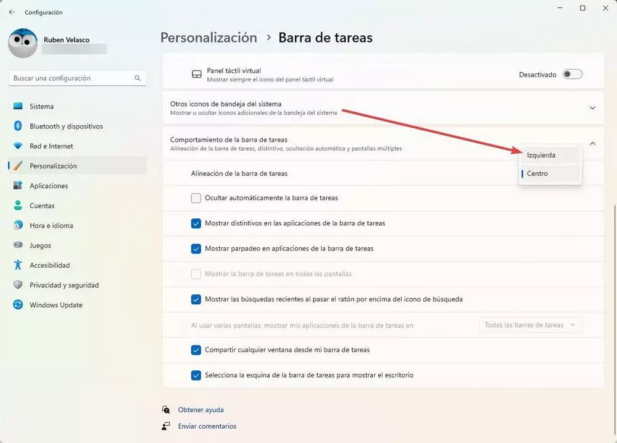Viewport: 617px width, 443px height.
Task: Click the Red e Internet wifi icon
Action: pyautogui.click(x=18, y=146)
